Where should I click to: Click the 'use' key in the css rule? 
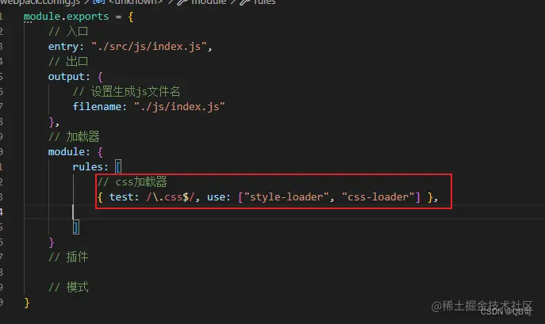click(x=216, y=197)
